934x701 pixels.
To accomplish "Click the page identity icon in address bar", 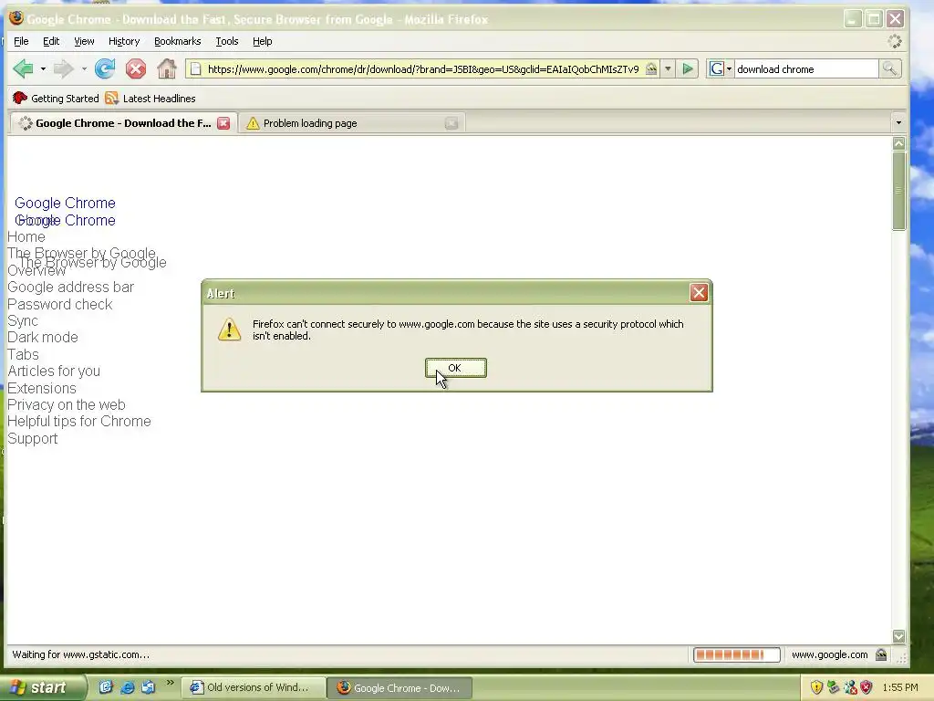I will (x=195, y=69).
